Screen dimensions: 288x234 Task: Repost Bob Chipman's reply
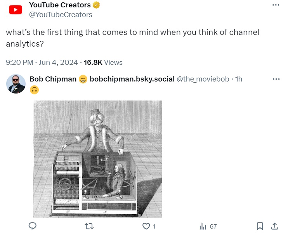coord(89,226)
